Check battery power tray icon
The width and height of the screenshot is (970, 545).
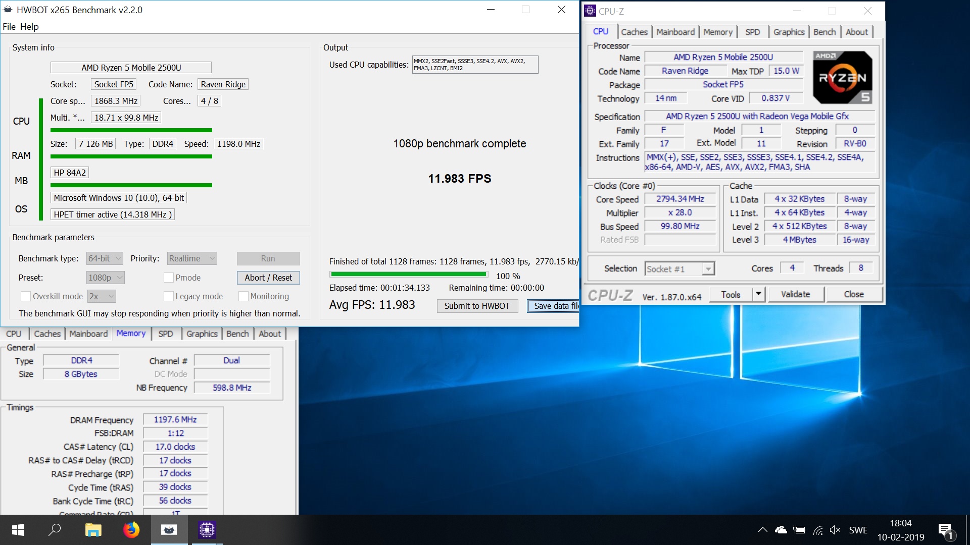tap(799, 530)
